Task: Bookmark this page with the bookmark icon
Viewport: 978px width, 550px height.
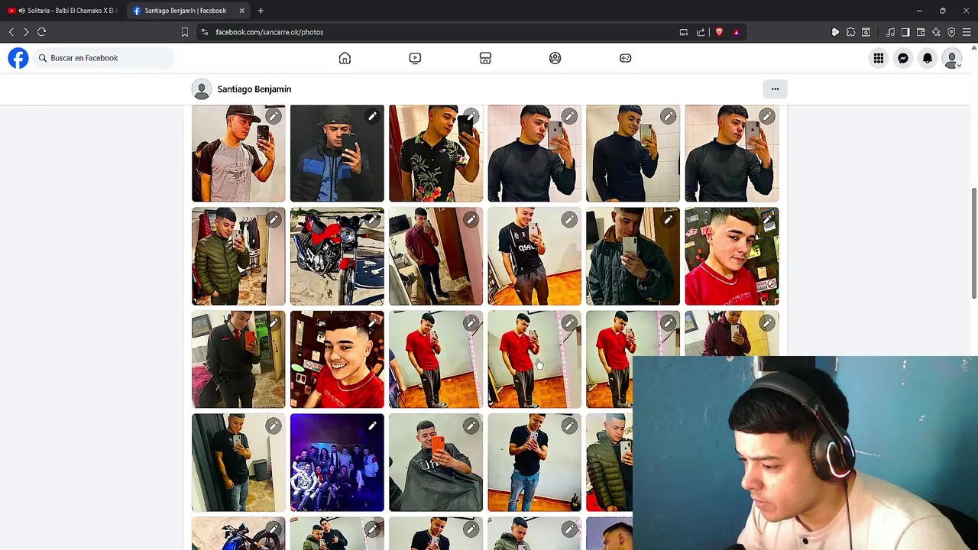Action: click(185, 32)
